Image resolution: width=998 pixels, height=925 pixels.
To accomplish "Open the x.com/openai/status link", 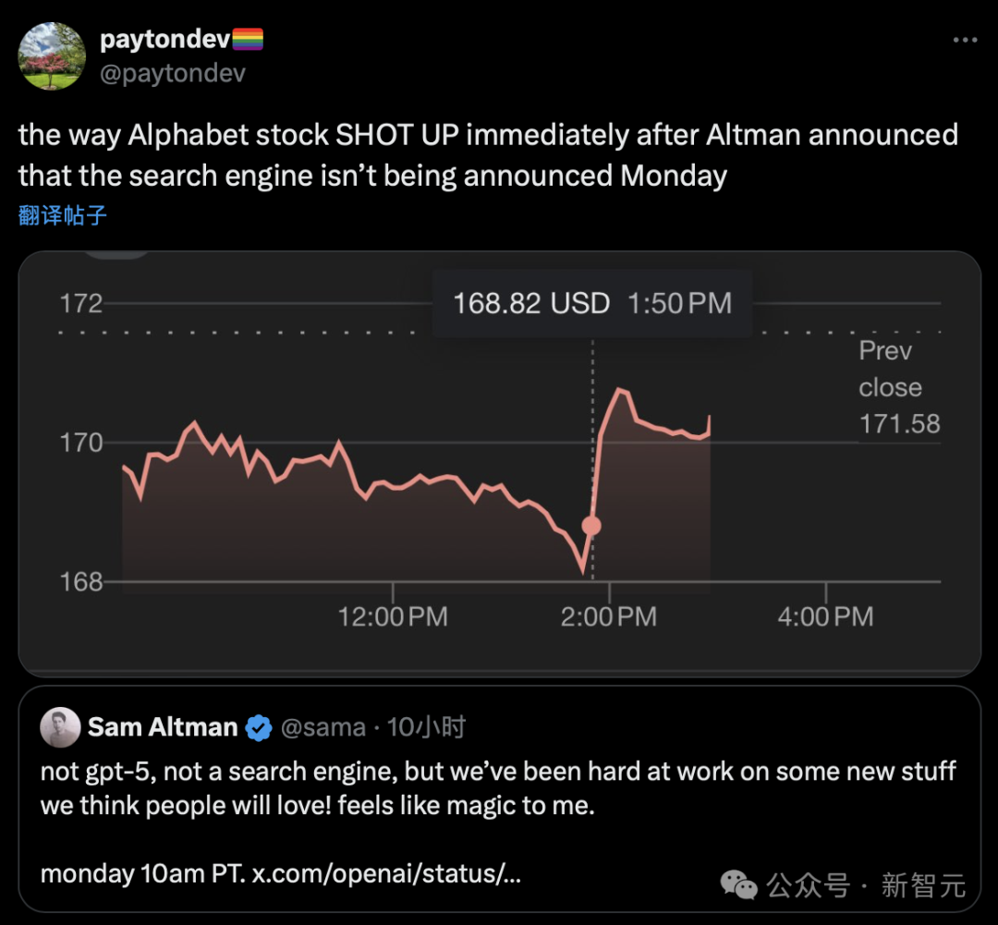I will 386,873.
